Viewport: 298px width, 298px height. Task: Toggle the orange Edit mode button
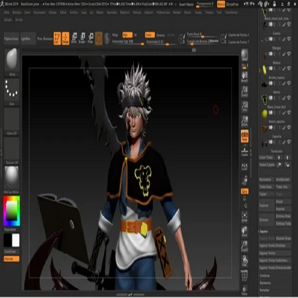pyautogui.click(x=57, y=38)
